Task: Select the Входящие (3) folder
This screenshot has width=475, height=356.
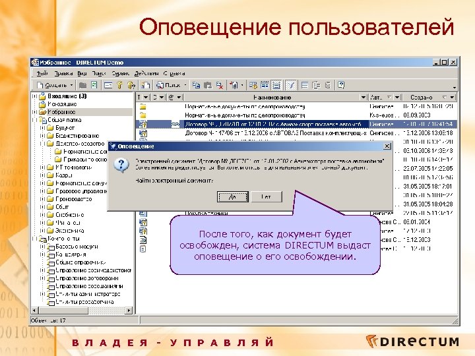Action: coord(67,96)
